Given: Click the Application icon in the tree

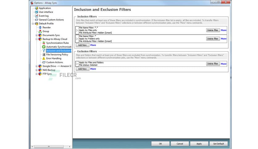Looking at the screenshot, I should 36,8.
